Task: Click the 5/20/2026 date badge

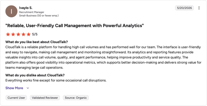Action: 184,8
